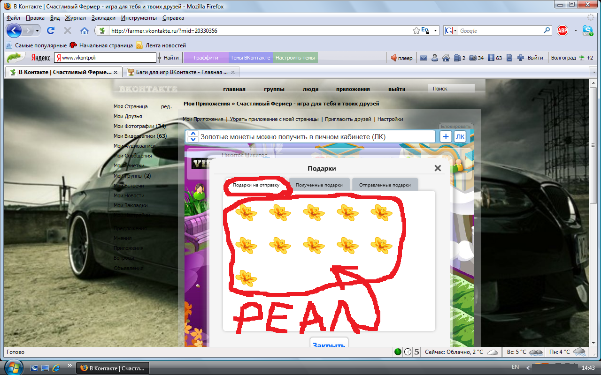
Task: Open the Закладки menu
Action: pyautogui.click(x=103, y=18)
